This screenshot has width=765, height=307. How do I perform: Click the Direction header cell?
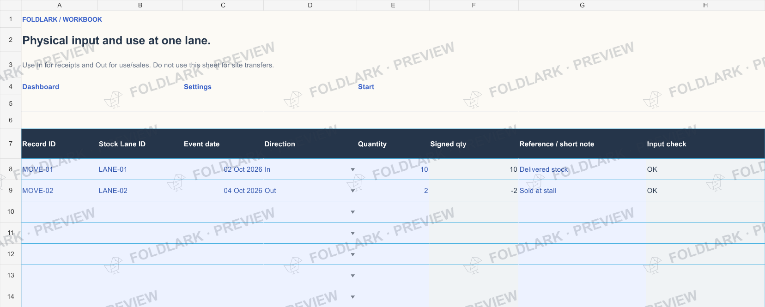pos(310,144)
